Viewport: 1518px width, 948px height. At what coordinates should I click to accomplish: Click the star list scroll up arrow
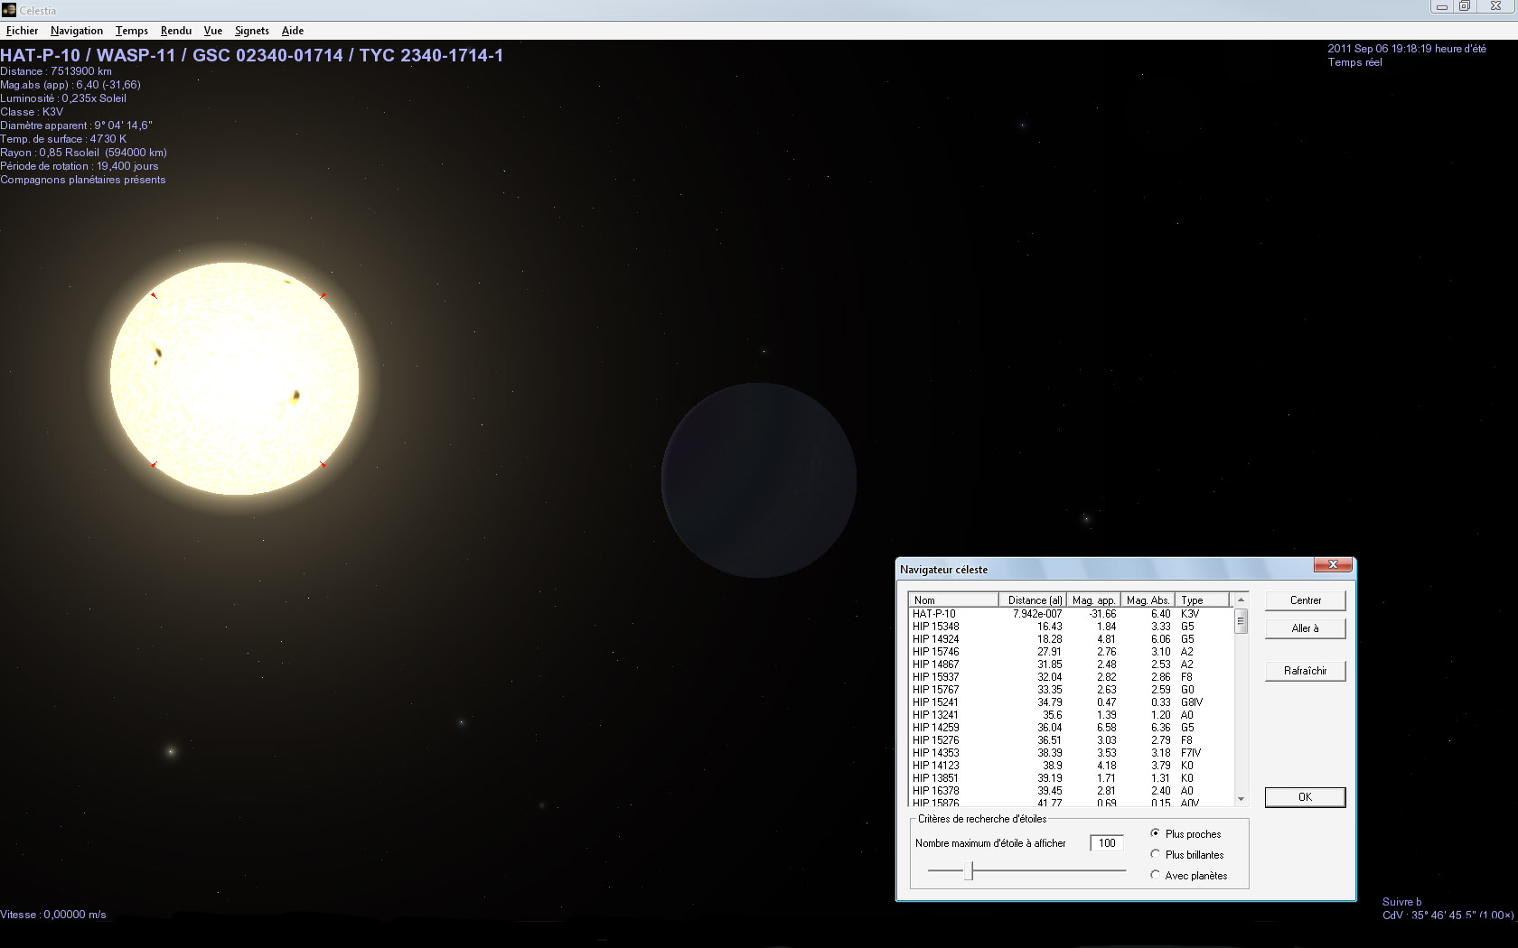(1241, 600)
